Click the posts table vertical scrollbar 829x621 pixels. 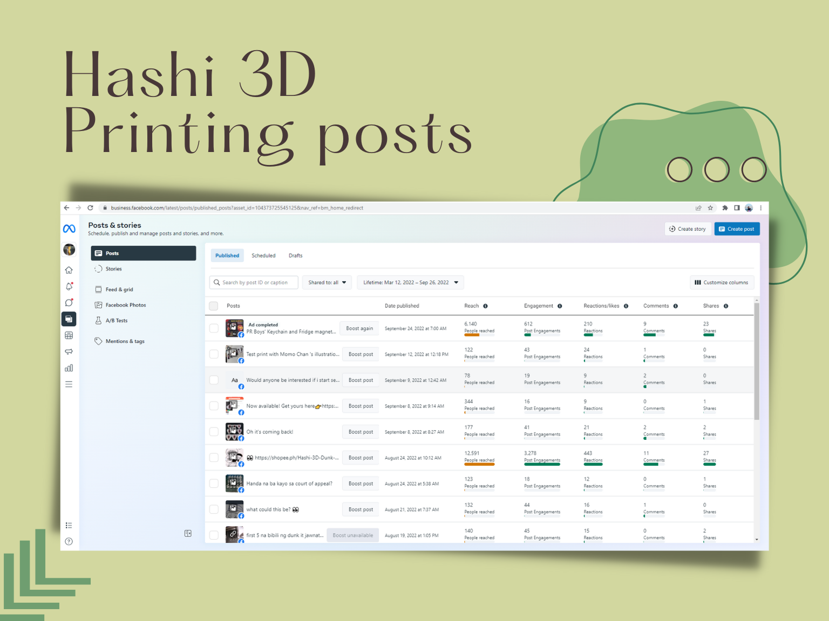[x=757, y=361]
